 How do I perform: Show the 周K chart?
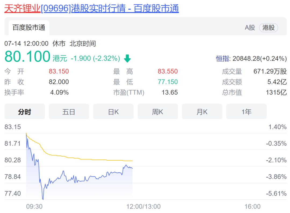(x=158, y=112)
